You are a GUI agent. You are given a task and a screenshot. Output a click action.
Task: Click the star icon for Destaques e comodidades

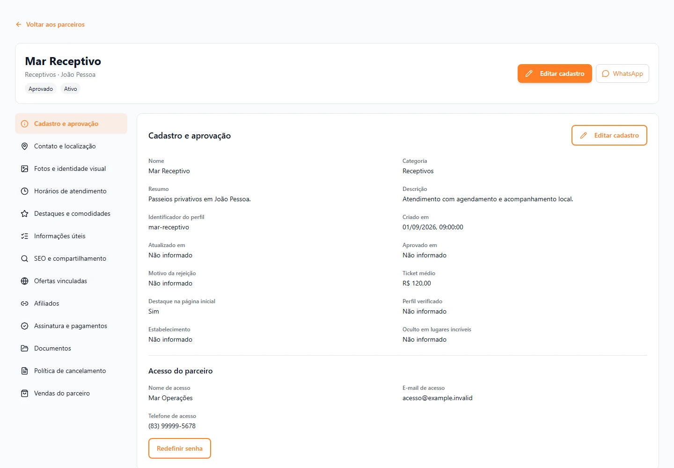[25, 214]
